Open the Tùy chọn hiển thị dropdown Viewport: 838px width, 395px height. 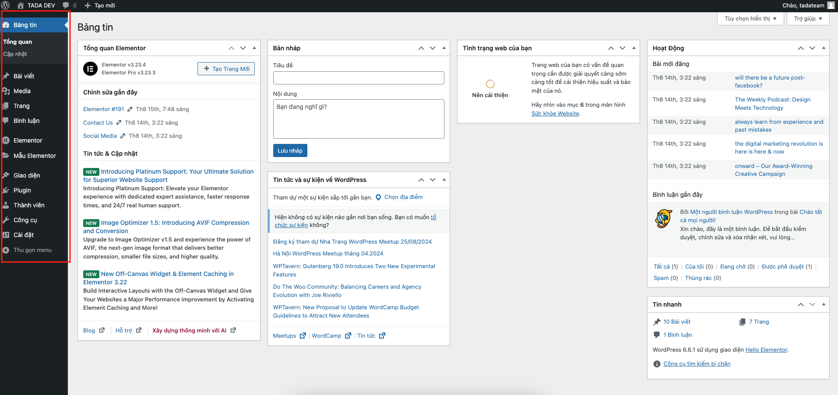[750, 19]
